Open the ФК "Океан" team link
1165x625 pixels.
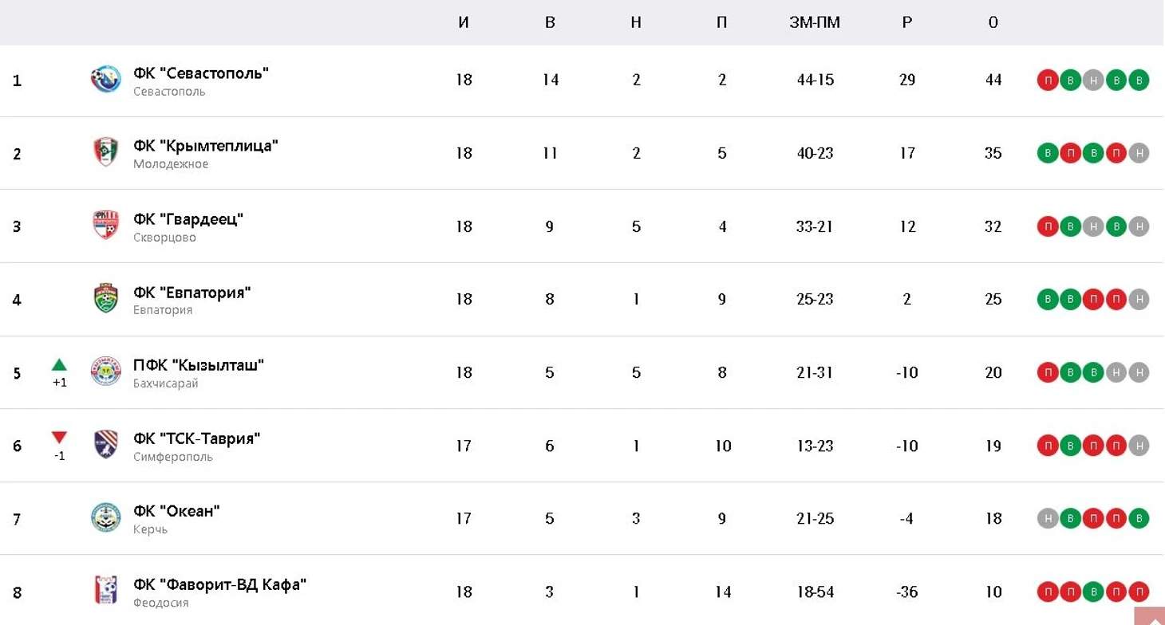[176, 511]
